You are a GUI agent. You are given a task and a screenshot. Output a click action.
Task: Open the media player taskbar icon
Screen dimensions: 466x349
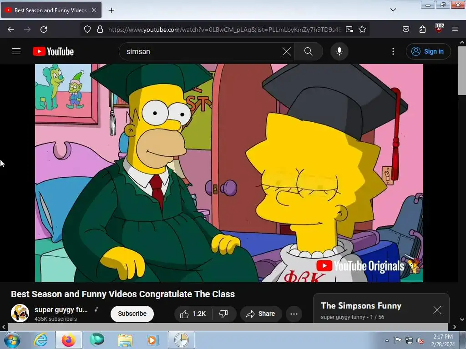153,340
